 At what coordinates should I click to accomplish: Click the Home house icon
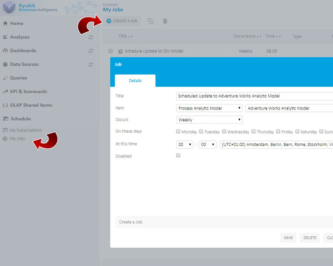click(5, 24)
